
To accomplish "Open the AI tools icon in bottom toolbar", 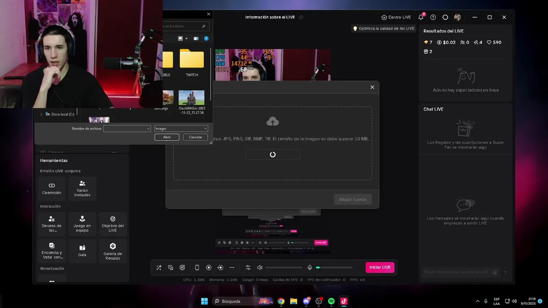I will [182, 268].
